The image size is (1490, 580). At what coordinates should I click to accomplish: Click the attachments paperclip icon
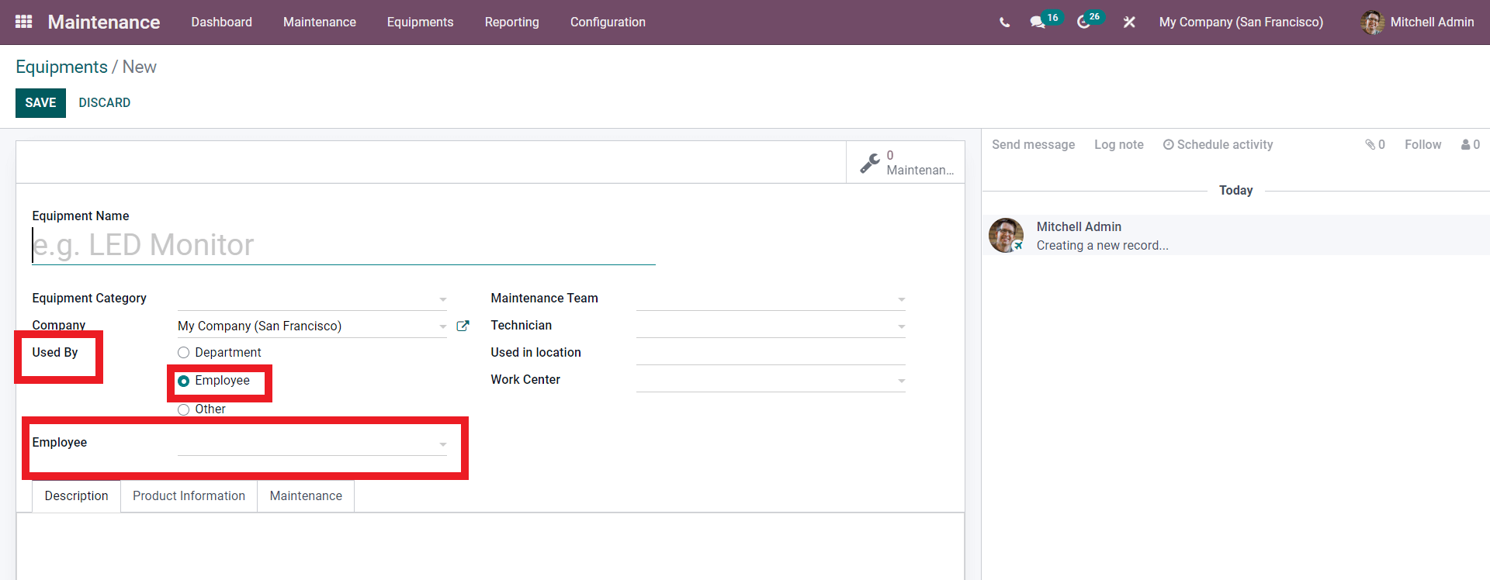1370,144
